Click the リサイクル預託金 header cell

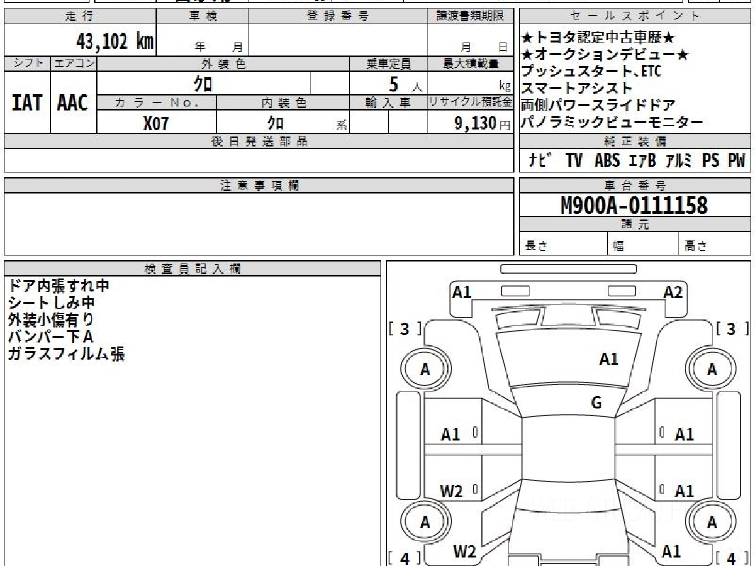click(x=471, y=103)
